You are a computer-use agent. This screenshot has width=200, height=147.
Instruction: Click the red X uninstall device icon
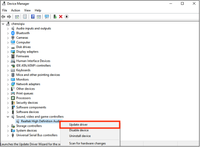[x=61, y=17]
